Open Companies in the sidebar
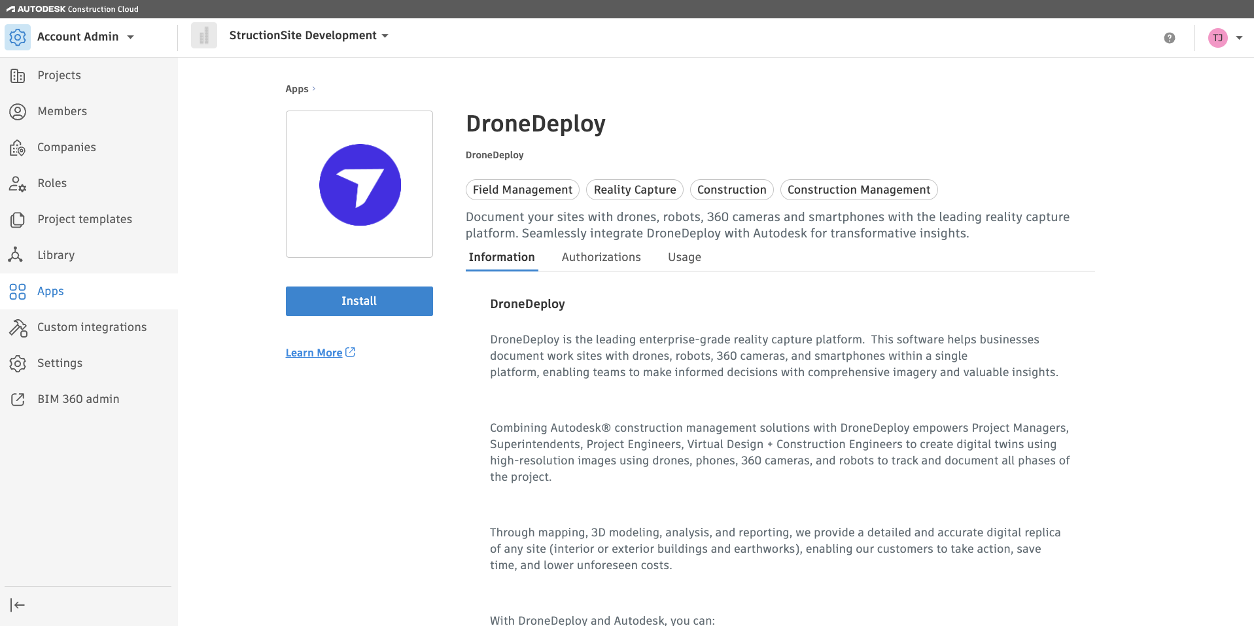Viewport: 1254px width, 626px height. (89, 148)
